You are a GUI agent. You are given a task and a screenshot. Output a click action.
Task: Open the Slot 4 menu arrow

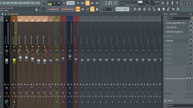[165, 36]
